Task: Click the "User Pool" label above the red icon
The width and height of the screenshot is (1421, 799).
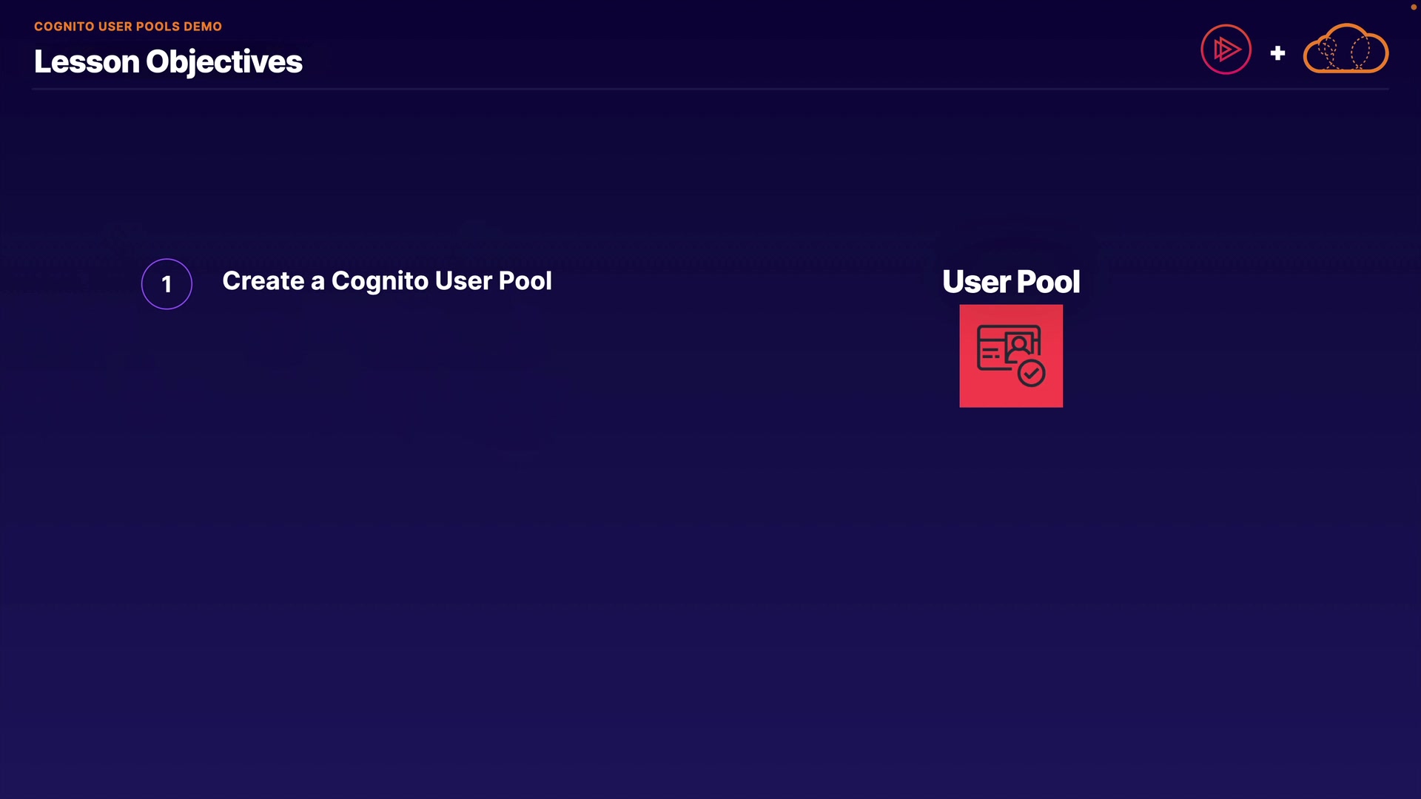Action: coord(1011,282)
